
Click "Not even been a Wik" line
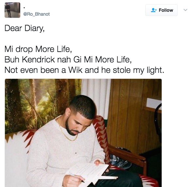tap(84, 70)
